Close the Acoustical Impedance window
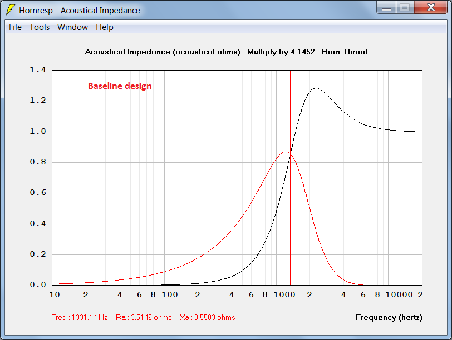Image resolution: width=452 pixels, height=340 pixels. click(x=431, y=7)
